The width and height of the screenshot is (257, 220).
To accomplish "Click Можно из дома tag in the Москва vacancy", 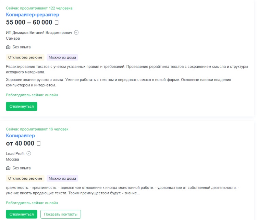I will coord(62,178).
